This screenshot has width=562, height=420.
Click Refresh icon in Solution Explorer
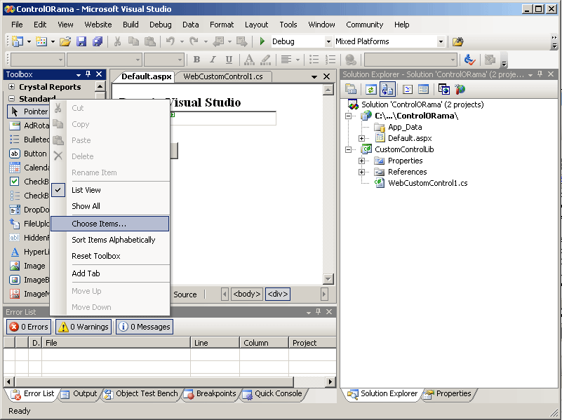[370, 89]
